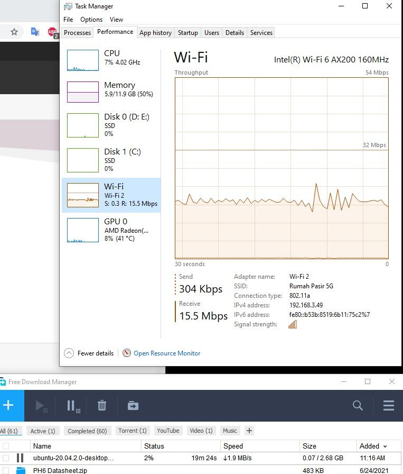
Task: Filter downloads by Torrent (1)
Action: (x=132, y=431)
